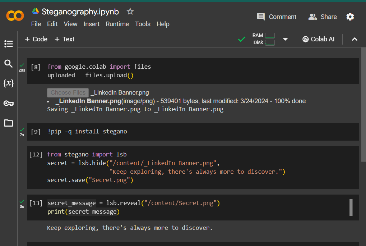Click the 'secret.save("Secret.png")' code line

[91, 180]
